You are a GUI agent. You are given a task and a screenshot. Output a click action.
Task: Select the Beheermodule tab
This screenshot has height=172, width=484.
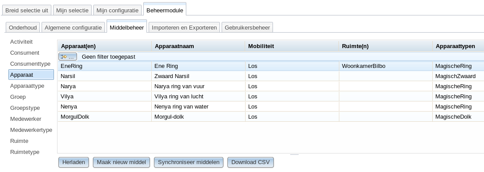(165, 10)
